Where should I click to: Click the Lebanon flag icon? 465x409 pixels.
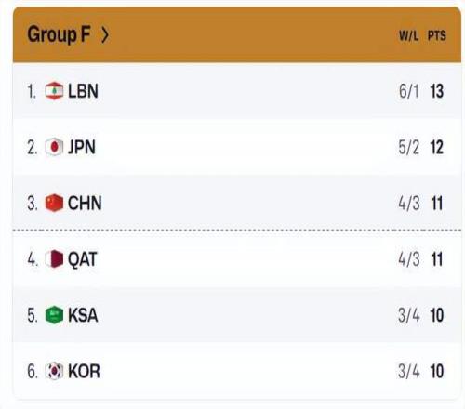click(x=54, y=91)
